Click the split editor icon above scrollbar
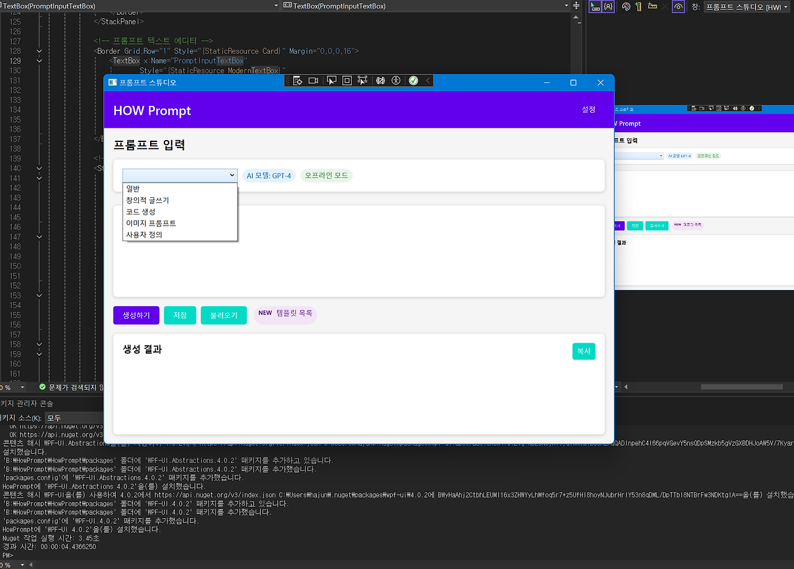 click(x=577, y=6)
